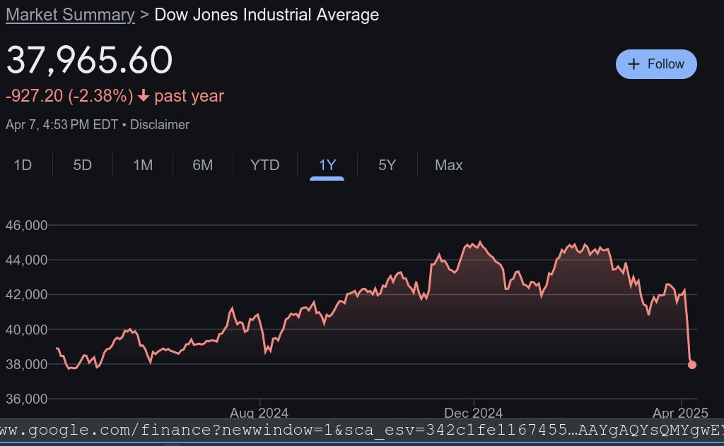724x446 pixels.
Task: Click the 44,000 y-axis label
Action: (26, 260)
